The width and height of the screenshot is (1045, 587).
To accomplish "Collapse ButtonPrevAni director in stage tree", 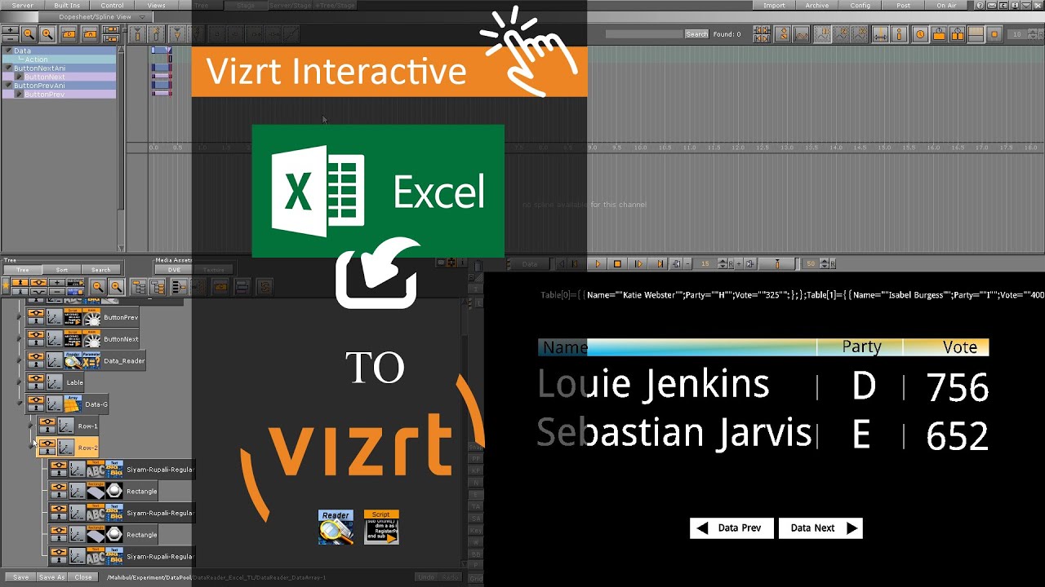I will click(9, 86).
